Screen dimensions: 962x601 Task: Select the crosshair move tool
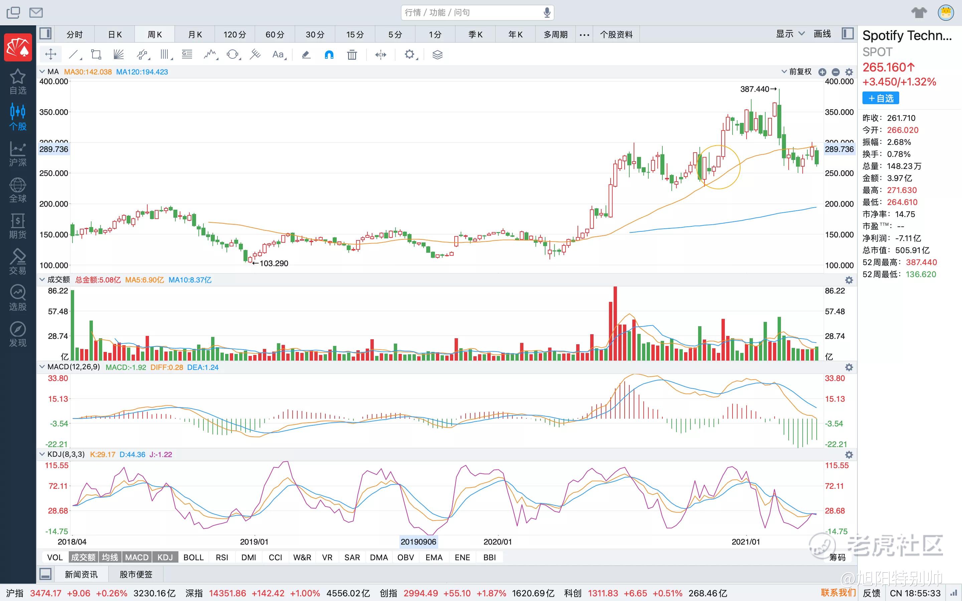[x=51, y=54]
